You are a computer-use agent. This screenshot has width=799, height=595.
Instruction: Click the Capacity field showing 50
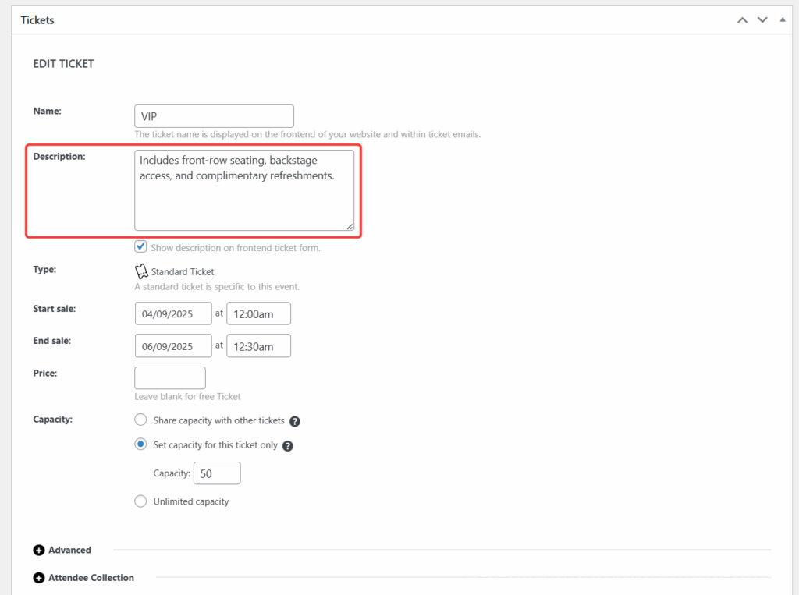(x=217, y=473)
